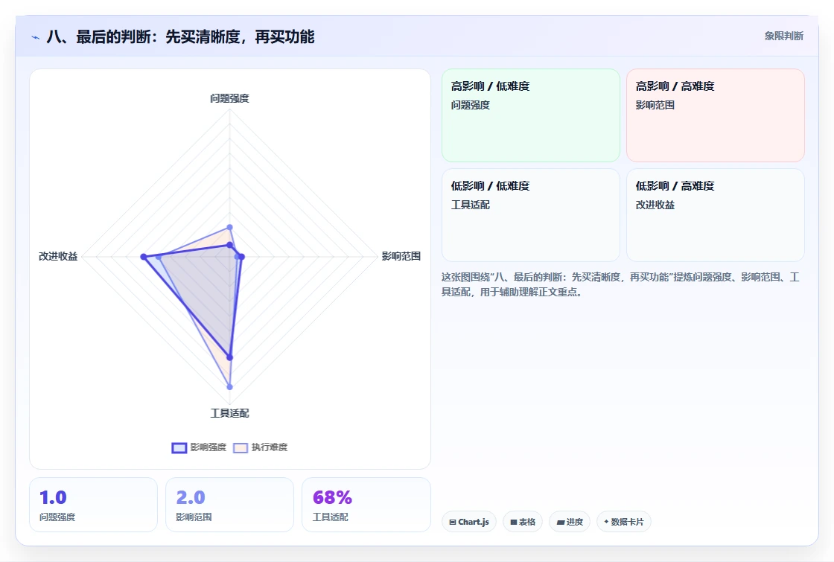
Task: Toggle the 影响强度 legend item
Action: pos(199,447)
